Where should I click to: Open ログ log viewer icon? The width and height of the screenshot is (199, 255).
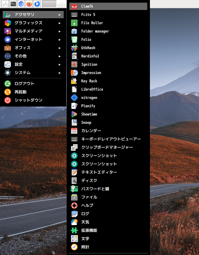pyautogui.click(x=74, y=214)
